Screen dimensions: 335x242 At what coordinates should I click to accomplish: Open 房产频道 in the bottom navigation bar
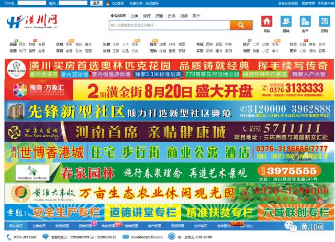pyautogui.click(x=154, y=226)
